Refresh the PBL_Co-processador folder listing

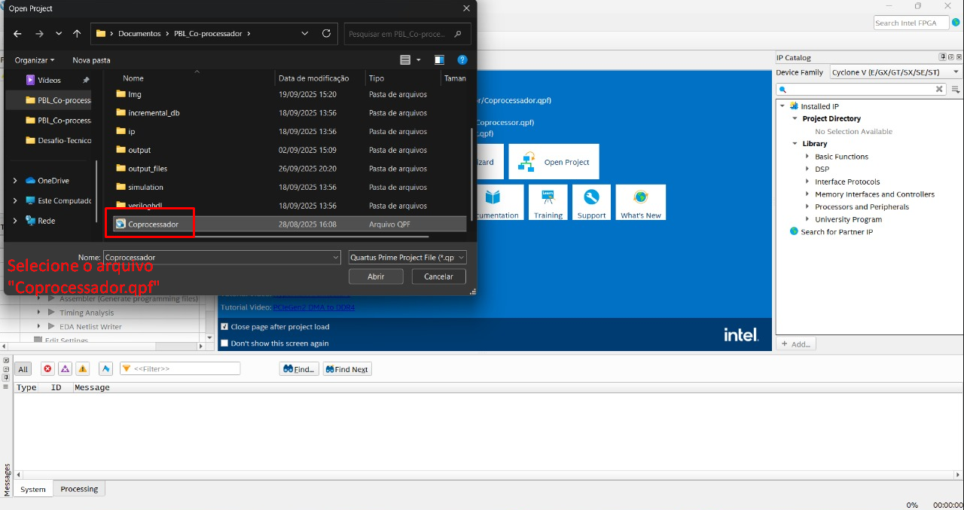pyautogui.click(x=326, y=33)
